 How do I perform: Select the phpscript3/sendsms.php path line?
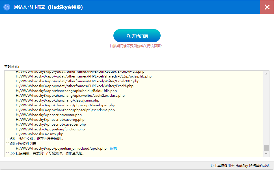[65, 110]
